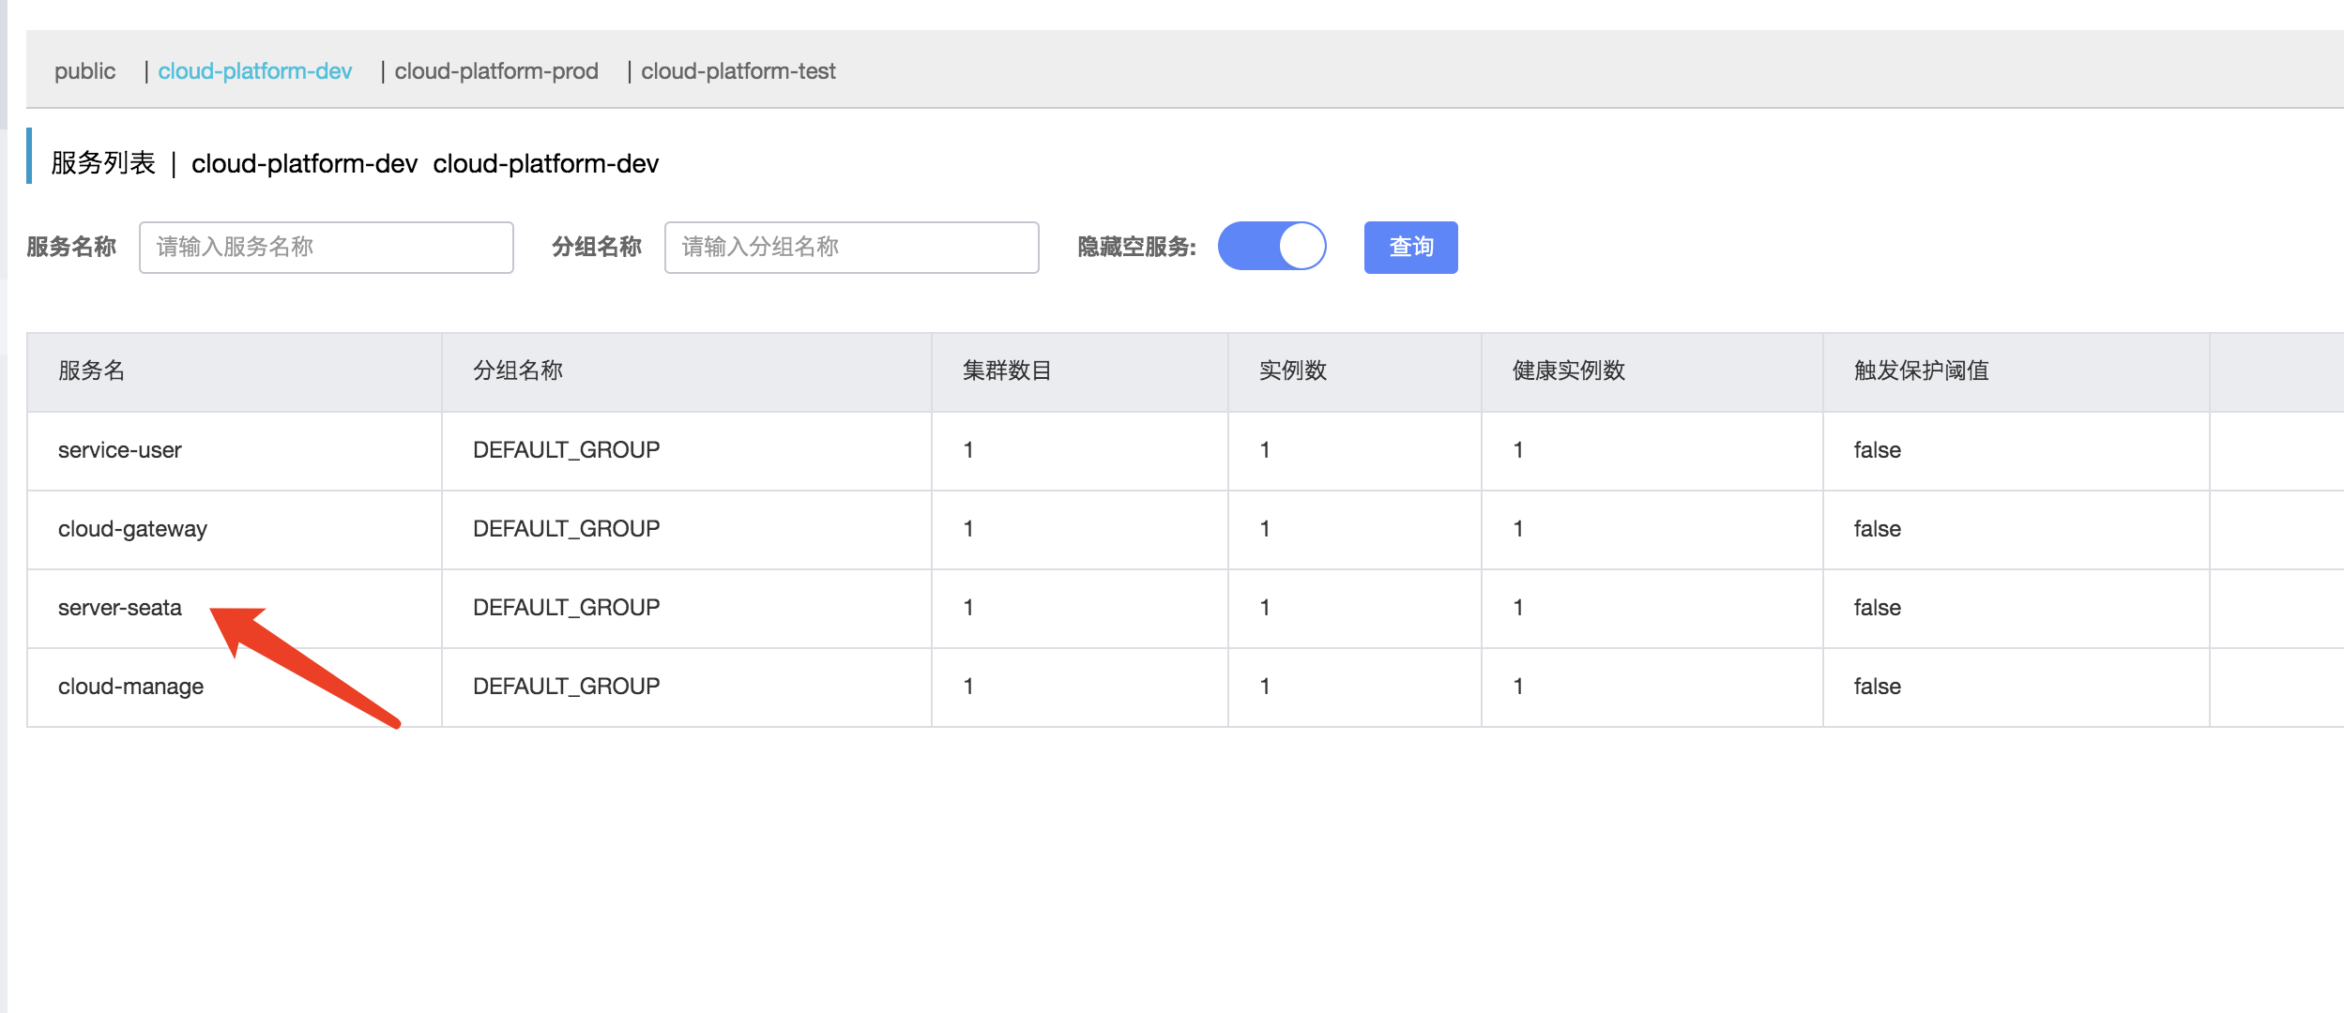The height and width of the screenshot is (1013, 2344).
Task: Open the cloud-platform-test namespace
Action: 739,70
